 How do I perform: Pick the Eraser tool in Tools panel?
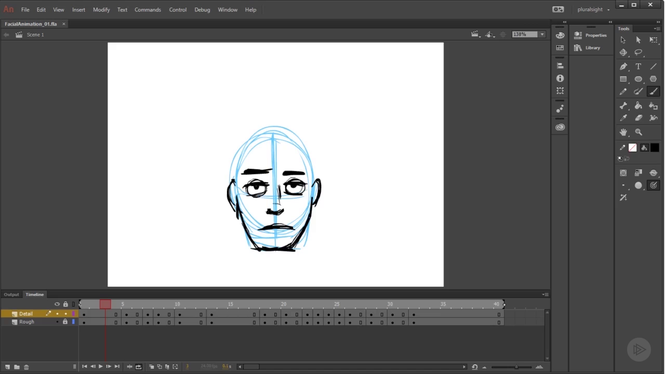639,118
